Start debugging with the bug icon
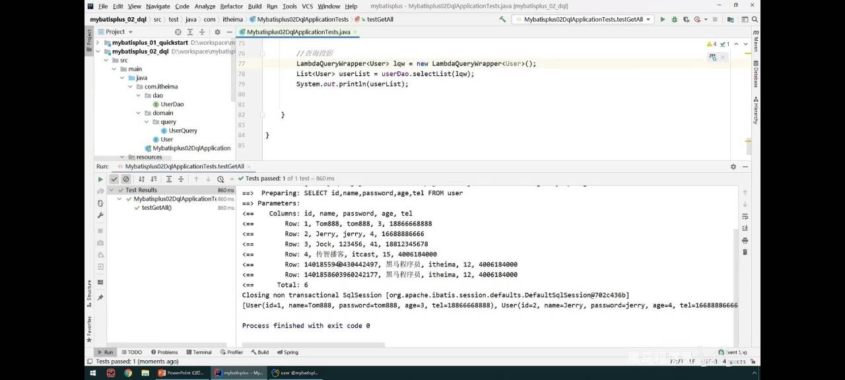 tap(674, 20)
